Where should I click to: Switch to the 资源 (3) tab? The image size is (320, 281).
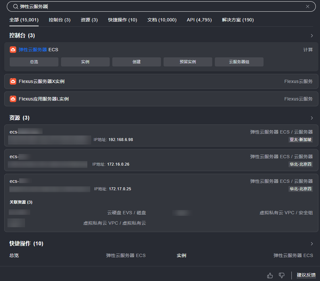[89, 20]
